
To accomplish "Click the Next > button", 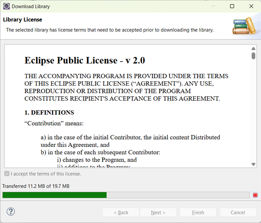I will pos(158,213).
